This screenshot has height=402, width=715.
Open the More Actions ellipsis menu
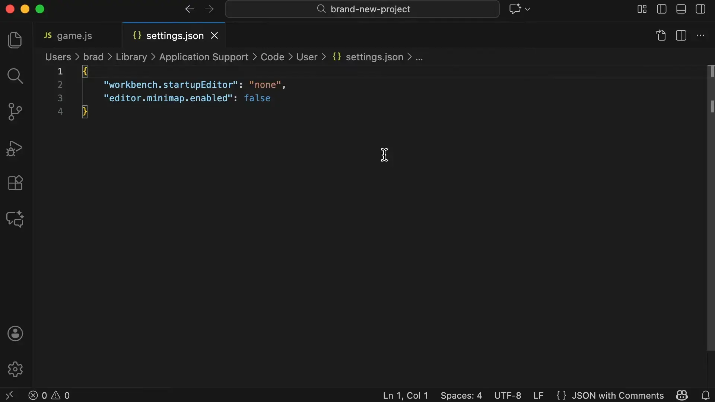point(700,35)
